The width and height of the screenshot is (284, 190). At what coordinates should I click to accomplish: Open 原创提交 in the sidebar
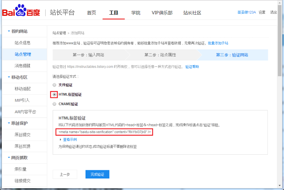click(23, 135)
